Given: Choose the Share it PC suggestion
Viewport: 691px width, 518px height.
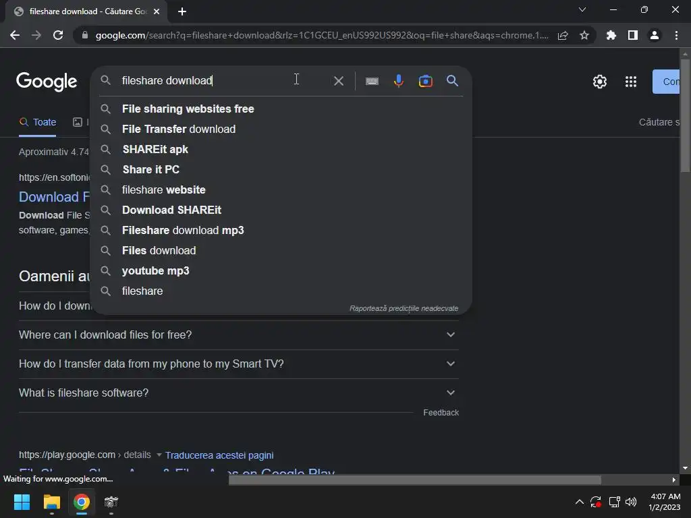Looking at the screenshot, I should point(281,169).
